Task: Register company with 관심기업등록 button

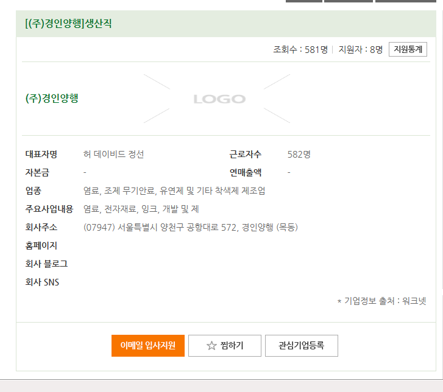Action: tap(302, 345)
